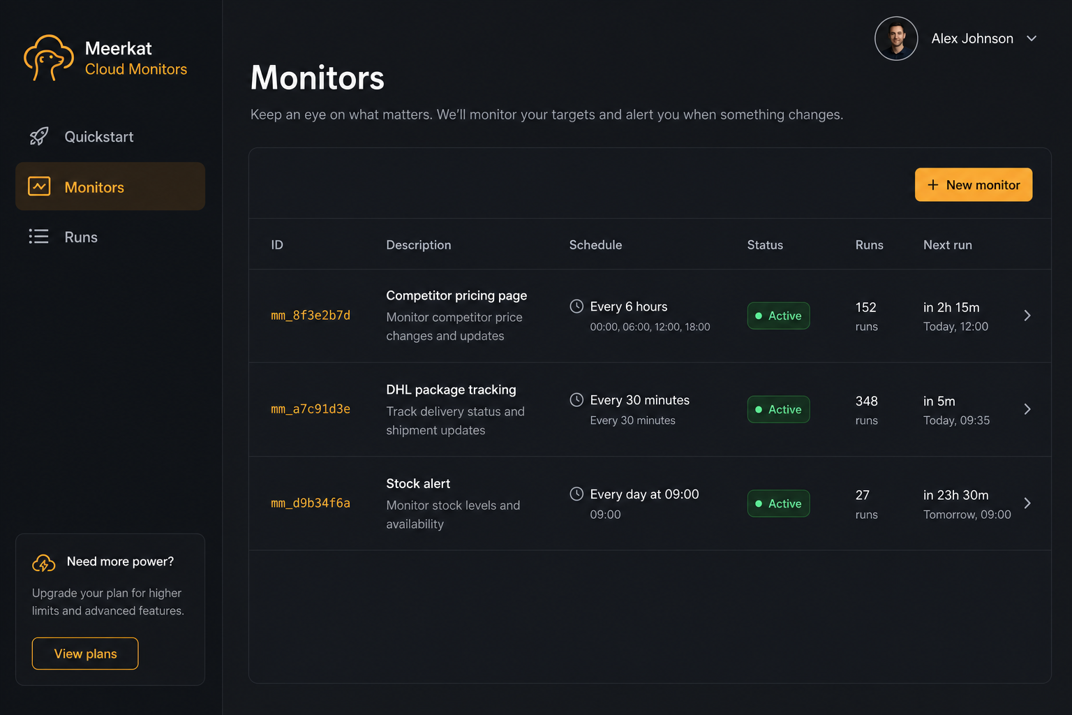Viewport: 1072px width, 715px height.
Task: Click the Alex Johnson name
Action: pos(972,38)
